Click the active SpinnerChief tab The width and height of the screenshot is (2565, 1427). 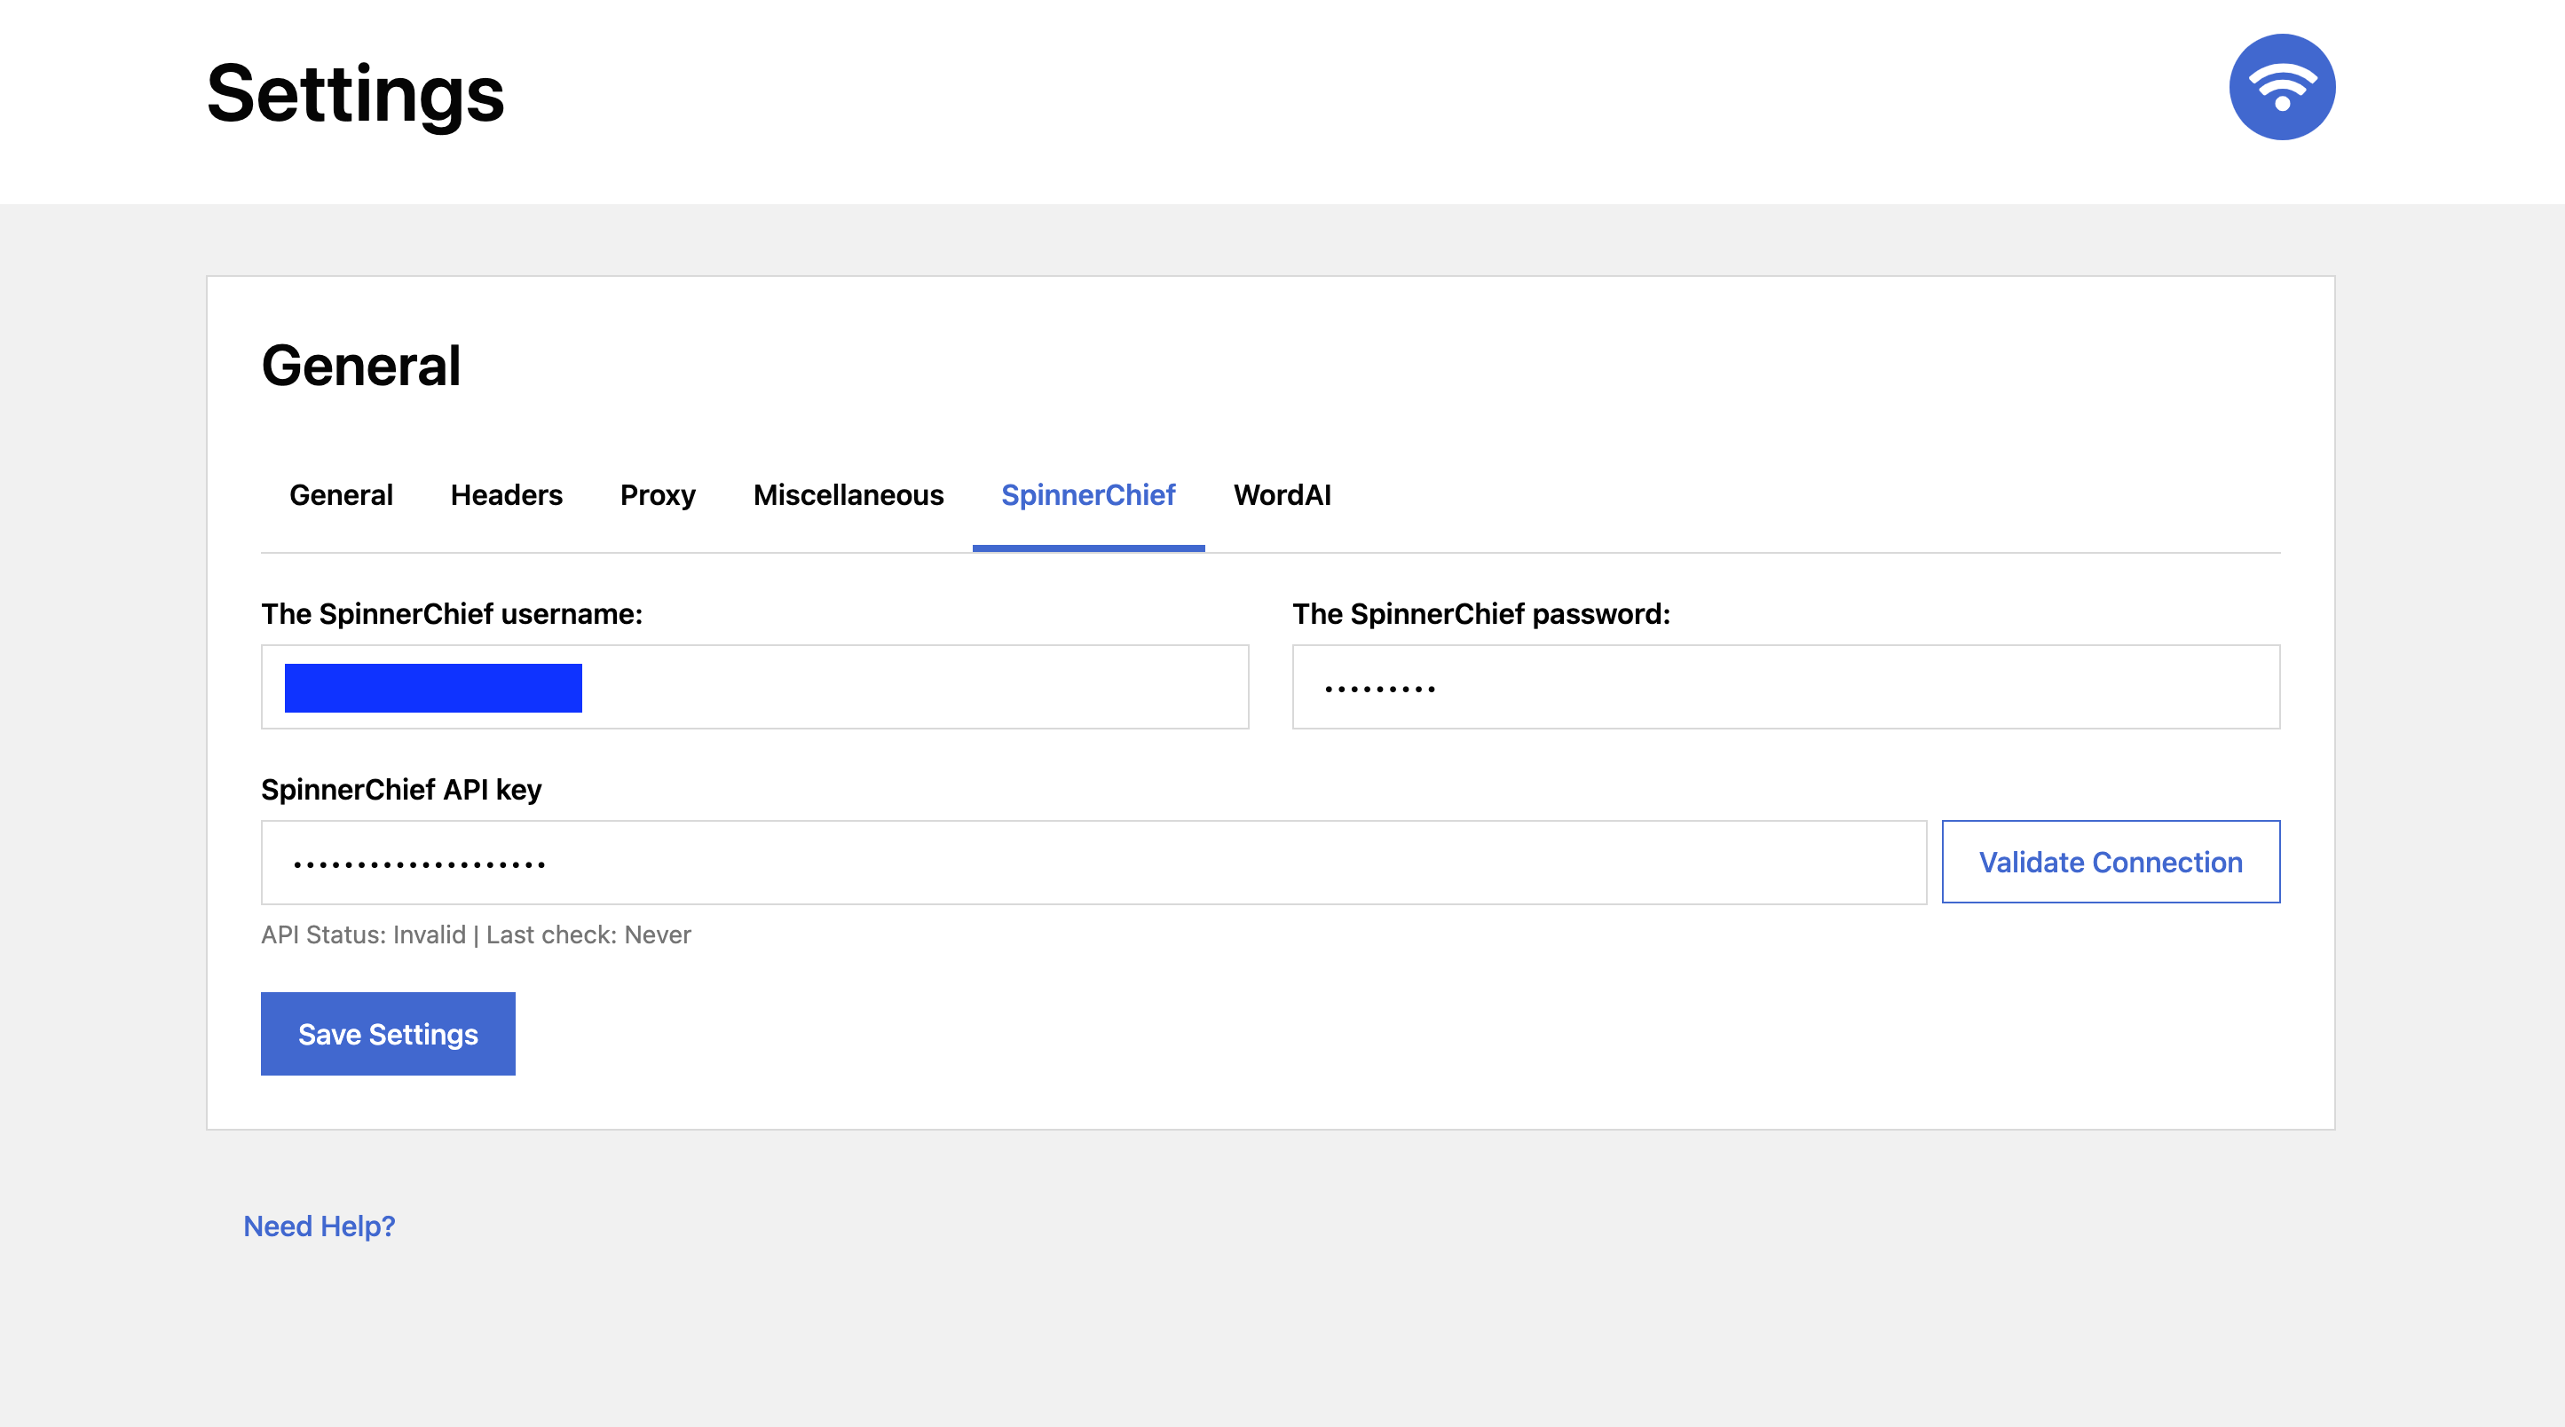[1087, 495]
